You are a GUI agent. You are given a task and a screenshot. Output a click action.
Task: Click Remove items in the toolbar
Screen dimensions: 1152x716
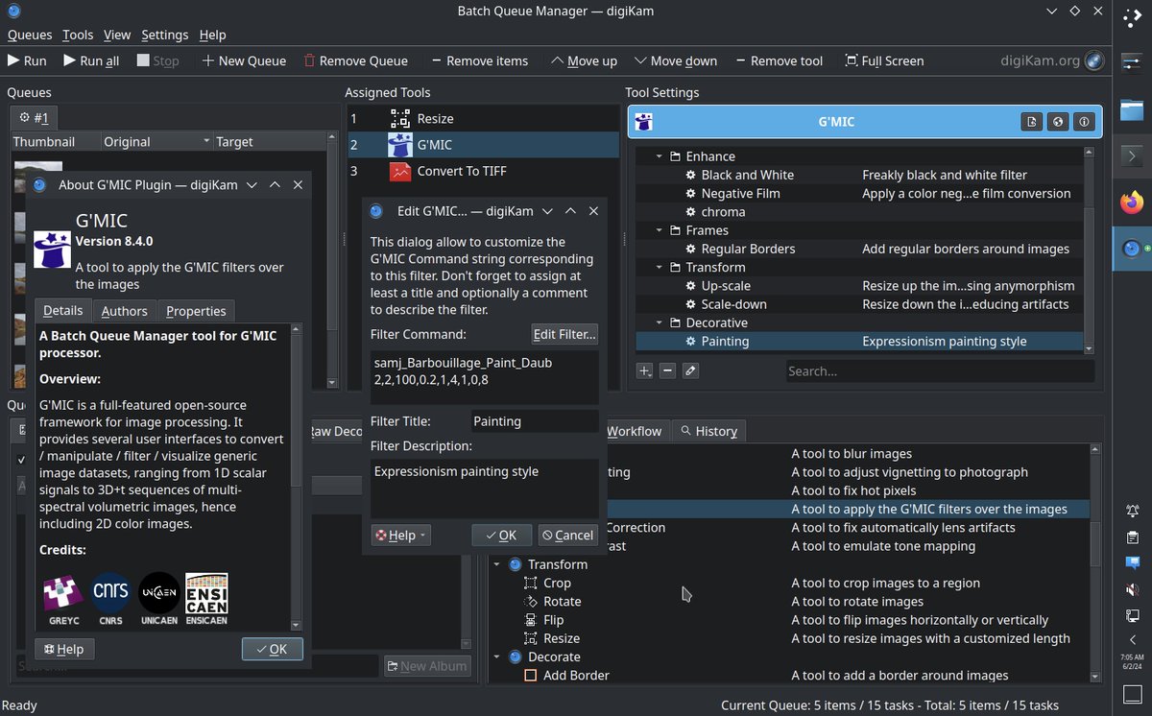[479, 60]
